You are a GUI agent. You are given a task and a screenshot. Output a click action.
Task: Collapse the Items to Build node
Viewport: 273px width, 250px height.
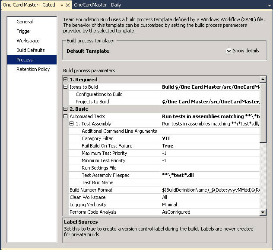pyautogui.click(x=66, y=87)
